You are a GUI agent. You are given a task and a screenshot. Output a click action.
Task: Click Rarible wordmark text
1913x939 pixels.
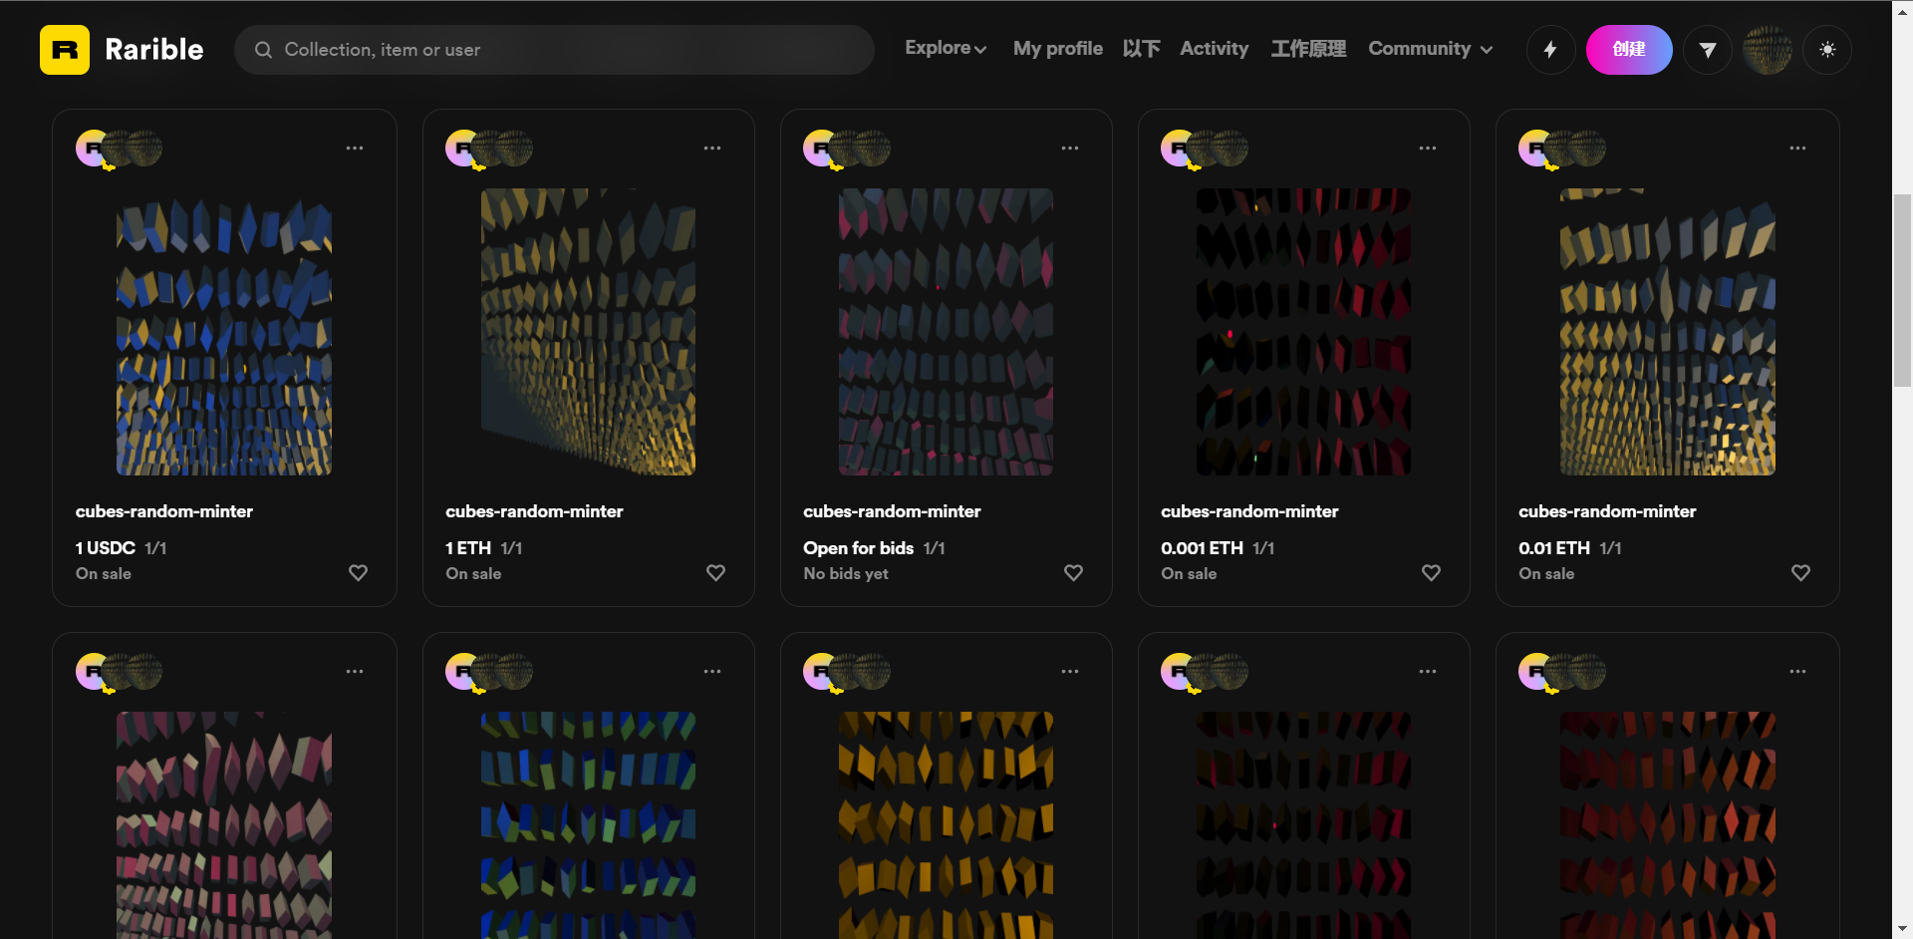pos(154,50)
